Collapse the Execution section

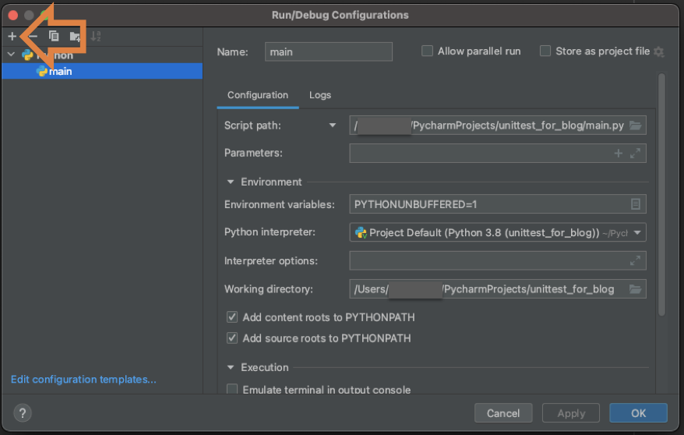point(231,367)
